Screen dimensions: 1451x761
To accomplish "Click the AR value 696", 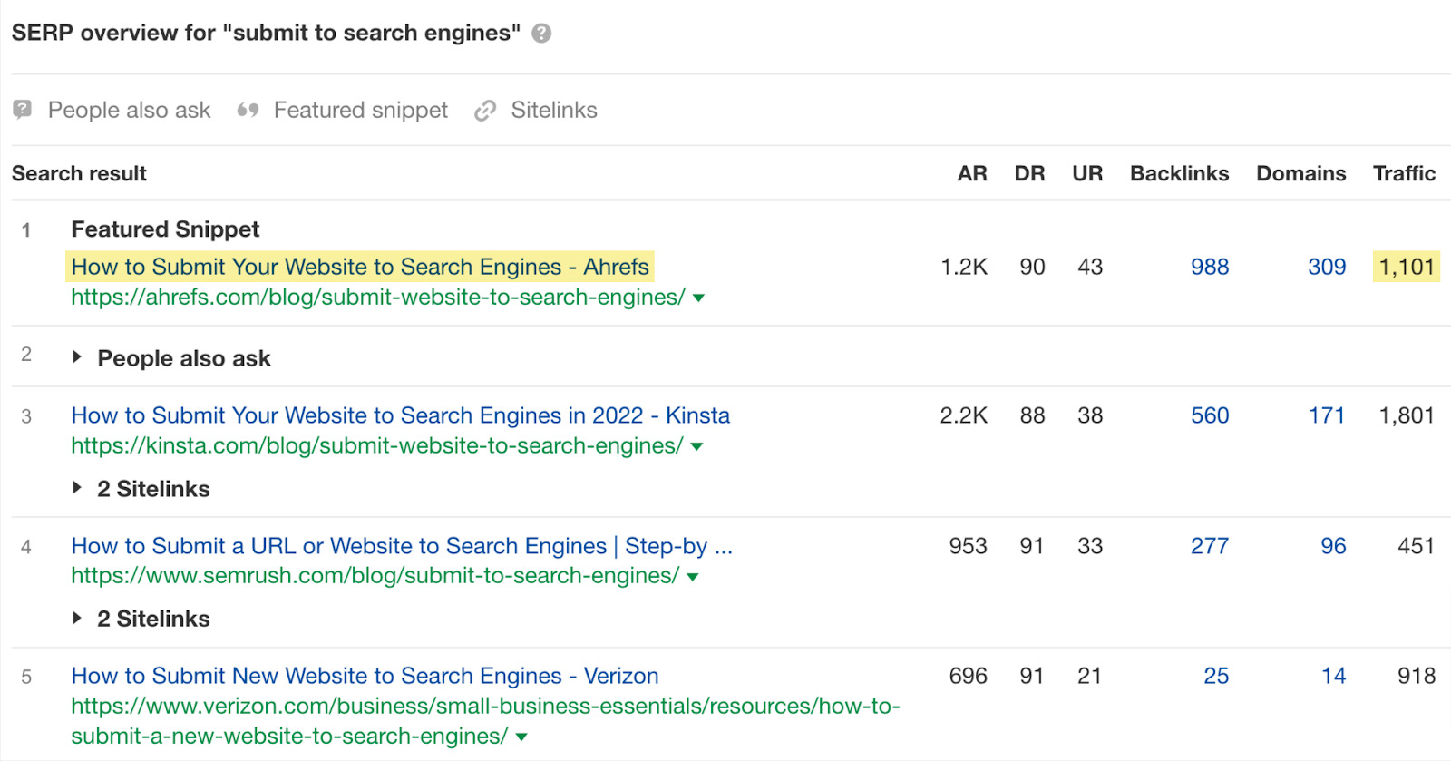I will coord(969,676).
